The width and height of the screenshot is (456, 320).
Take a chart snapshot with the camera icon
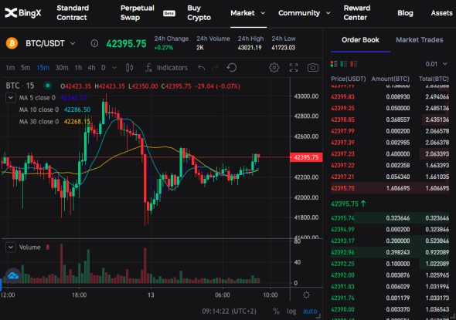312,68
